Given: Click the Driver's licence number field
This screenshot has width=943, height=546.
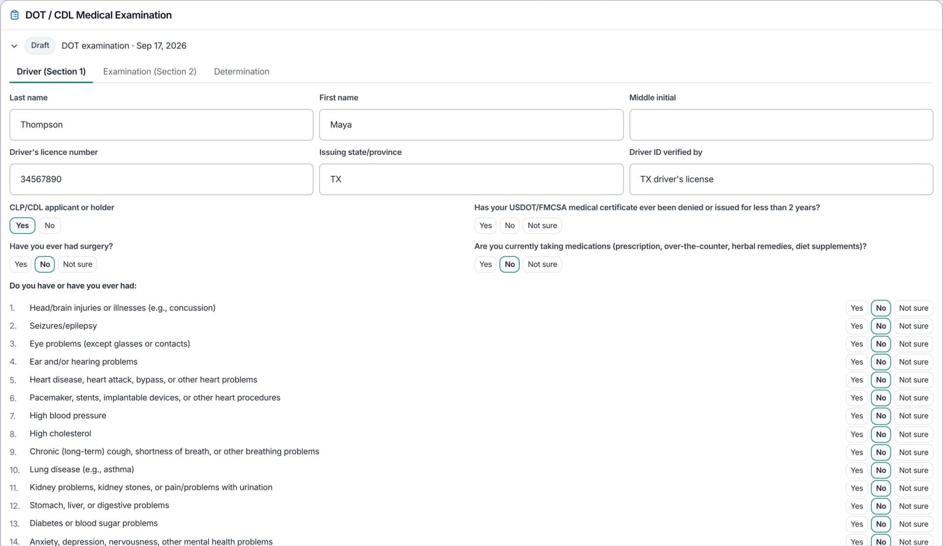Looking at the screenshot, I should coord(161,179).
